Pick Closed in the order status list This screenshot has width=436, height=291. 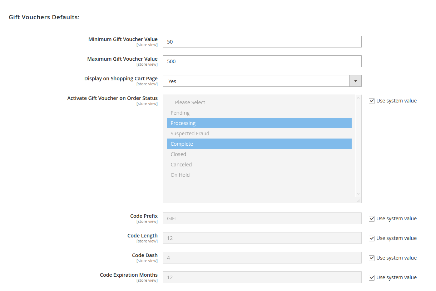point(178,154)
